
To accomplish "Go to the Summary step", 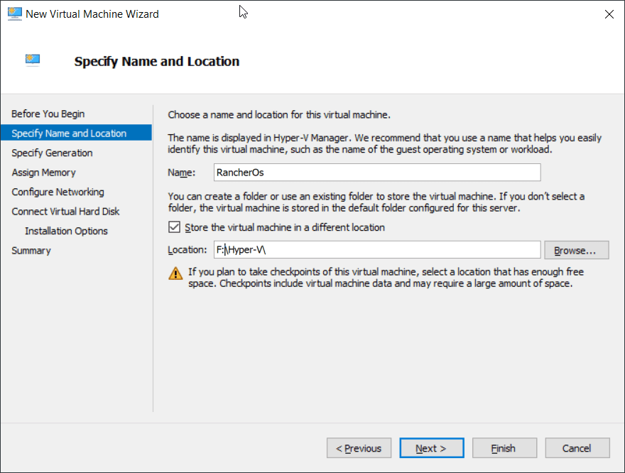I will tap(31, 251).
